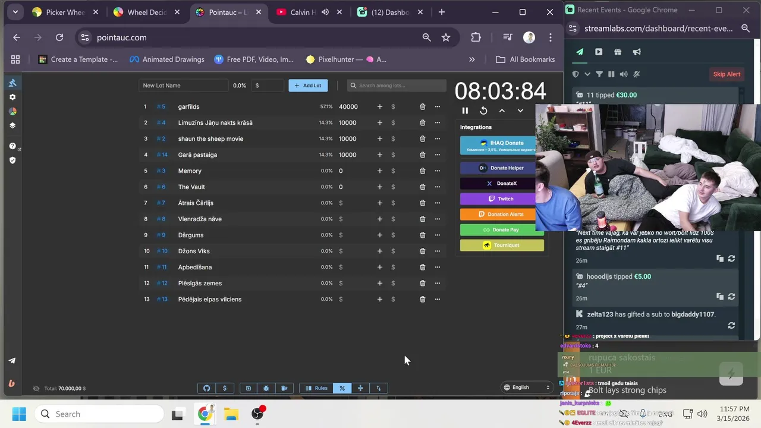Click the shield icon in Pointauc sidebar
Image resolution: width=761 pixels, height=428 pixels.
tap(12, 160)
